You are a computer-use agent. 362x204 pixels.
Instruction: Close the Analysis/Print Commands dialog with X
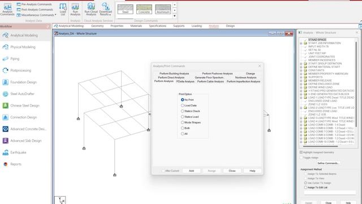pos(260,66)
